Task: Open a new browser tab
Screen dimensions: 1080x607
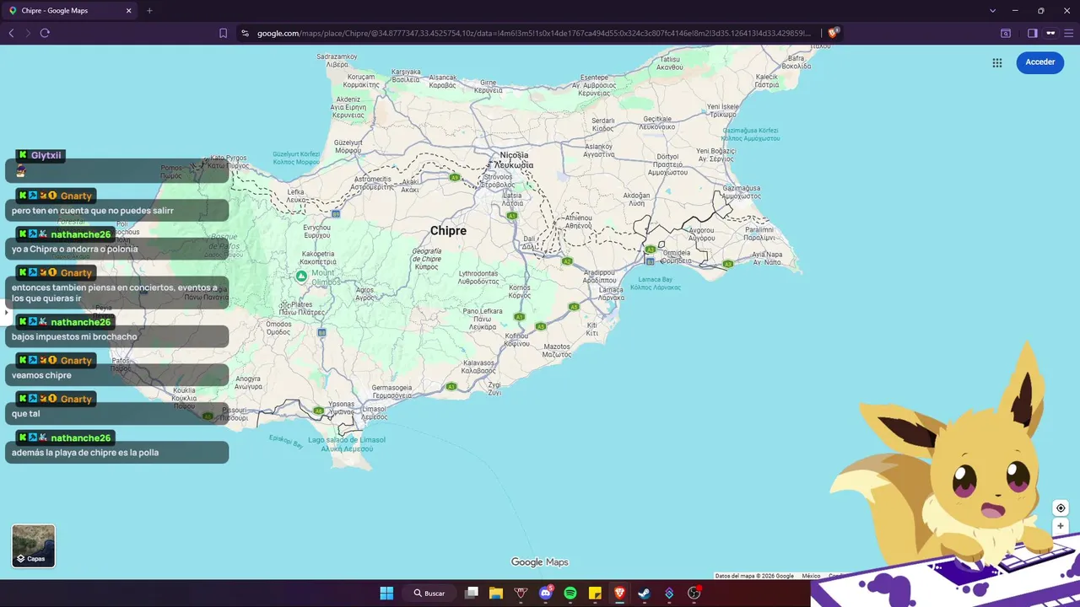Action: (x=149, y=10)
